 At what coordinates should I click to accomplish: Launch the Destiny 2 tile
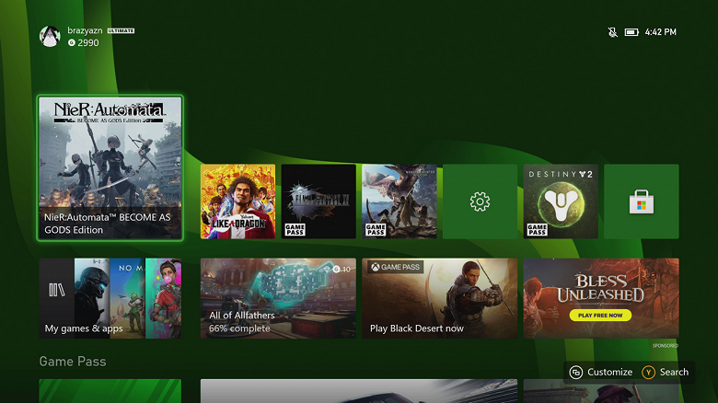(x=561, y=201)
